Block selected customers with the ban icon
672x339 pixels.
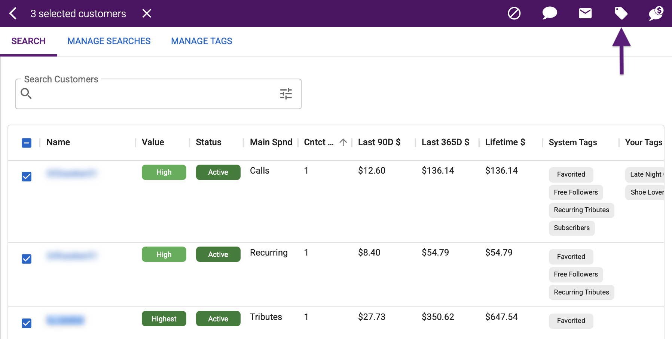[514, 13]
